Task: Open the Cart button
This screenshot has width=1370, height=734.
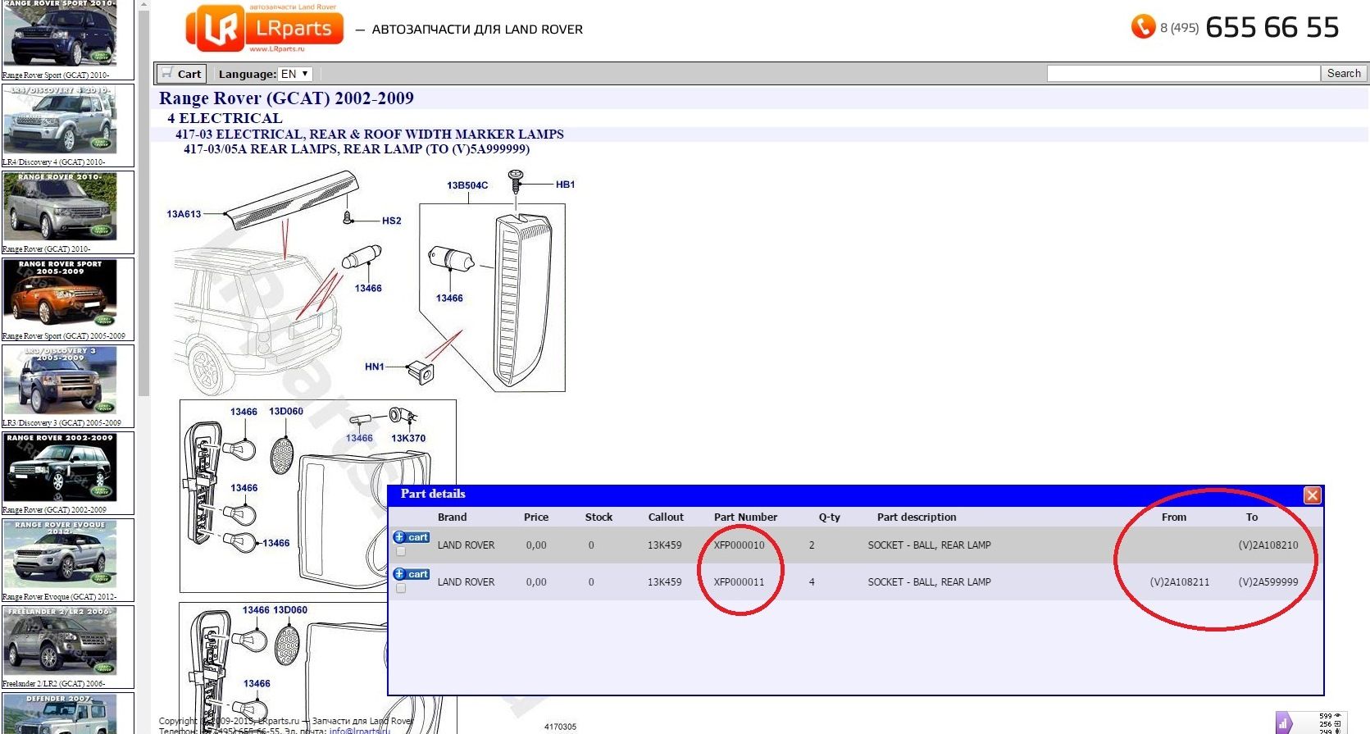Action: click(x=181, y=74)
